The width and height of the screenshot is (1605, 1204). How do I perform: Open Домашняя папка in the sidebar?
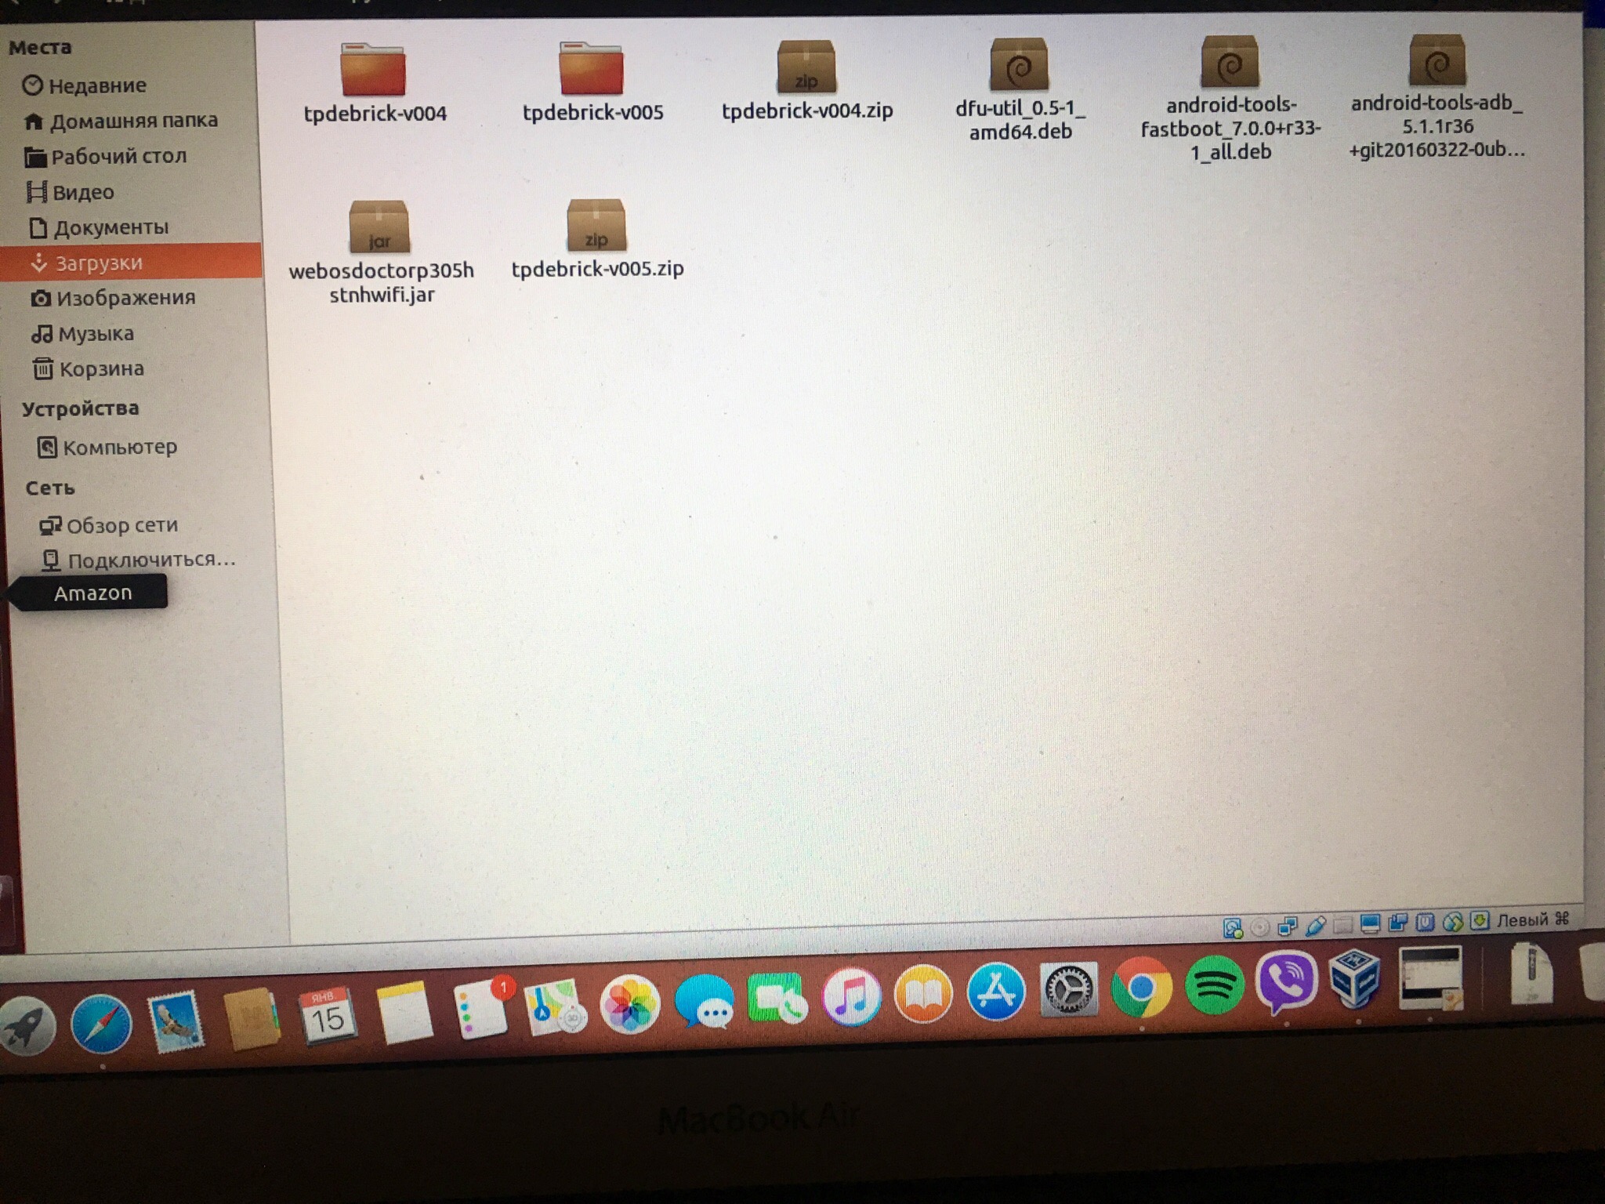[133, 121]
